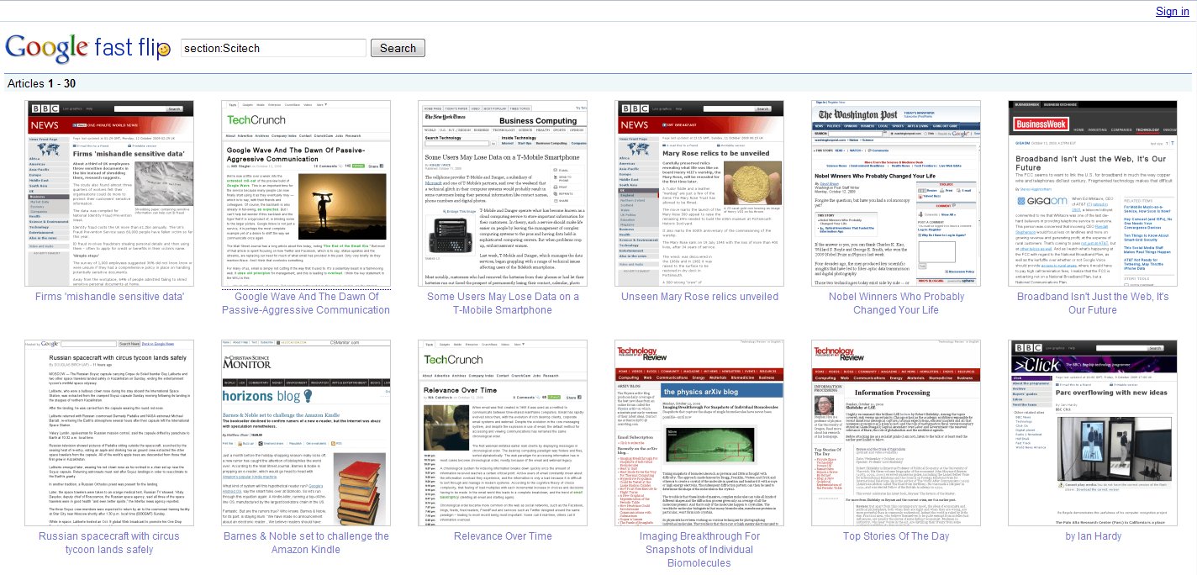The image size is (1197, 575).
Task: Open the Washington Post Nobel Winners thumbnail
Action: (896, 193)
